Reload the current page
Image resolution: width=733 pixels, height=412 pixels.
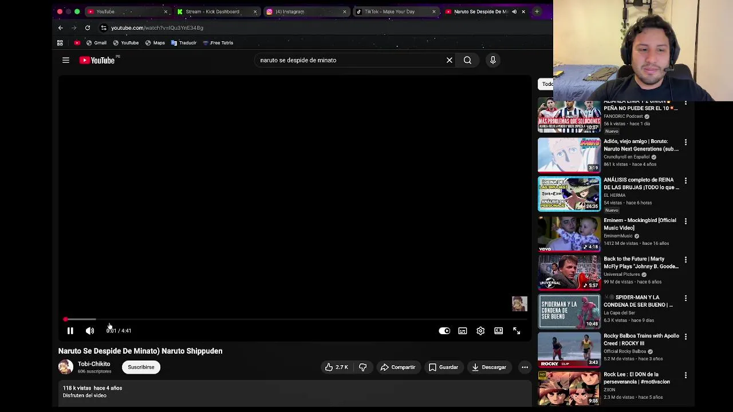click(x=88, y=27)
